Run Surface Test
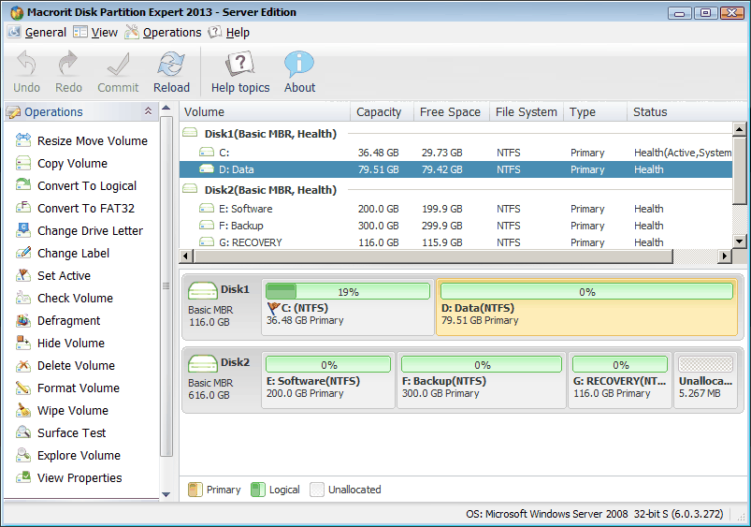Image resolution: width=751 pixels, height=527 pixels. point(61,433)
